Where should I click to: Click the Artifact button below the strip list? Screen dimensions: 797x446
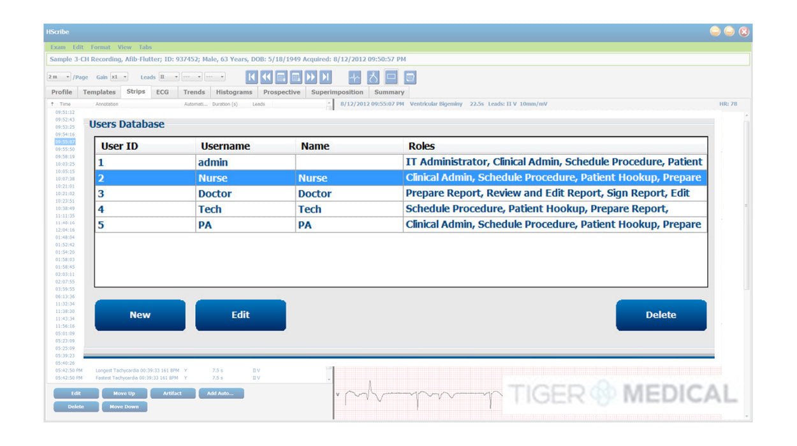tap(173, 393)
